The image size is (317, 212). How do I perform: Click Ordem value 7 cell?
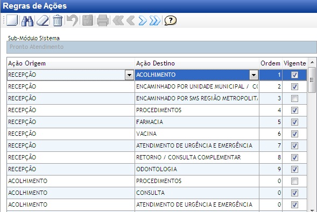[x=271, y=145]
